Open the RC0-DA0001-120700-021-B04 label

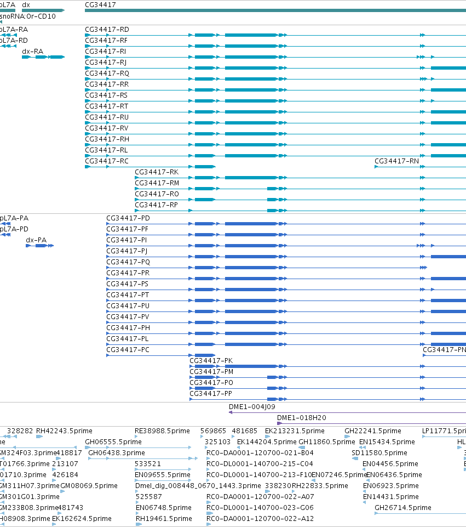point(260,453)
